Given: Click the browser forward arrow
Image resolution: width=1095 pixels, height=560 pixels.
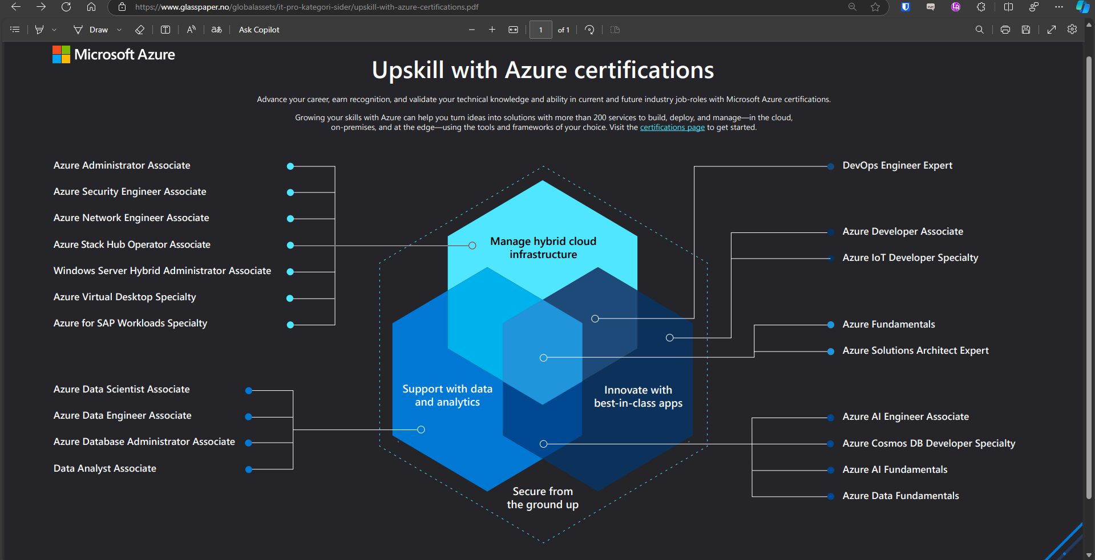Looking at the screenshot, I should pyautogui.click(x=41, y=7).
